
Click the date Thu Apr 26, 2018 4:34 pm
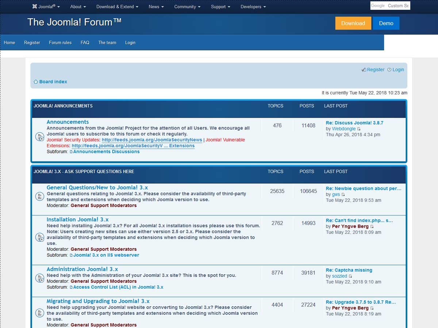(353, 134)
